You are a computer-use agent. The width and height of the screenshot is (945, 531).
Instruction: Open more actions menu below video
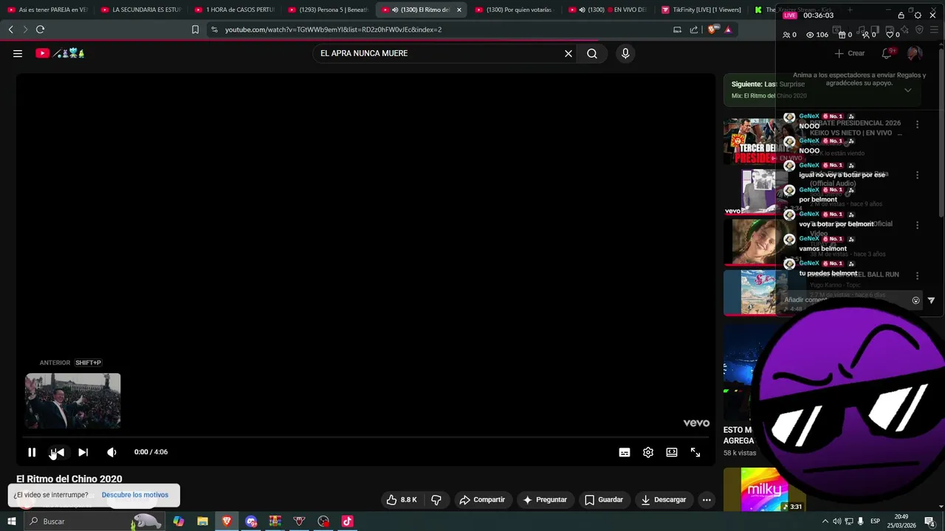[x=707, y=499]
